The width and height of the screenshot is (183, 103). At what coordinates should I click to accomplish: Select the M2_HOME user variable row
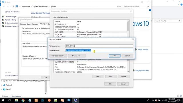(x=90, y=35)
